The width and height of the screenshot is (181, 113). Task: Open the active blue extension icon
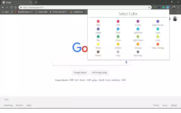pyautogui.click(x=168, y=7)
